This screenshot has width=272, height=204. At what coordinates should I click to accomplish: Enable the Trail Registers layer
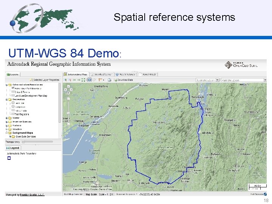tap(13, 114)
